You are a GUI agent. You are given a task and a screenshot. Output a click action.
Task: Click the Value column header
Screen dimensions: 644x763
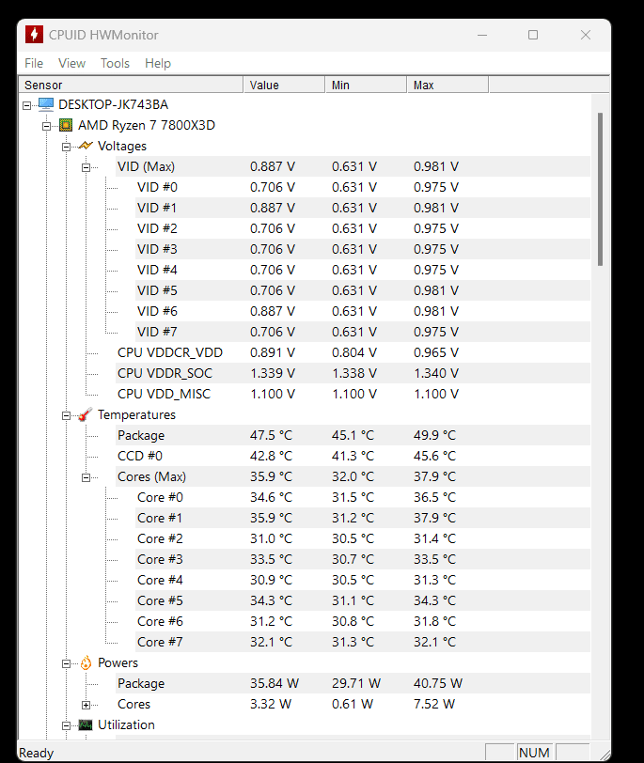tap(284, 85)
